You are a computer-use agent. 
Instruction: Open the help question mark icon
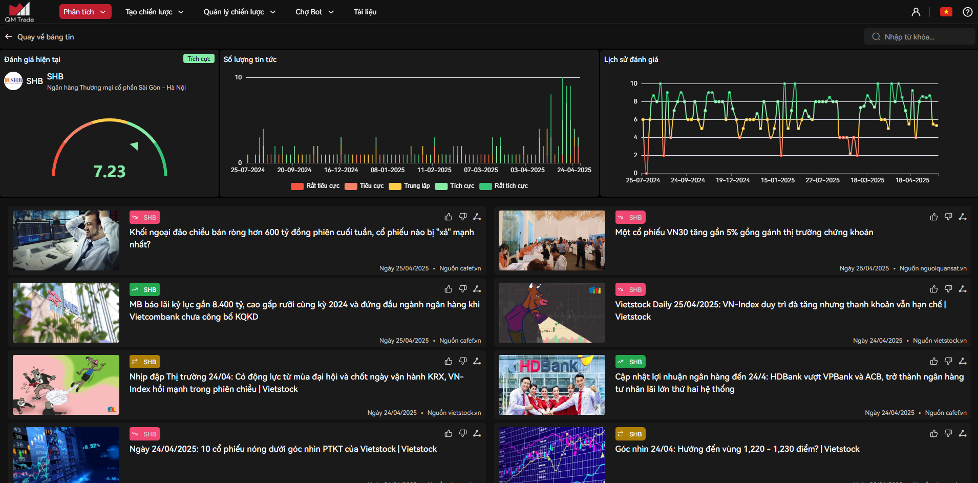[968, 12]
